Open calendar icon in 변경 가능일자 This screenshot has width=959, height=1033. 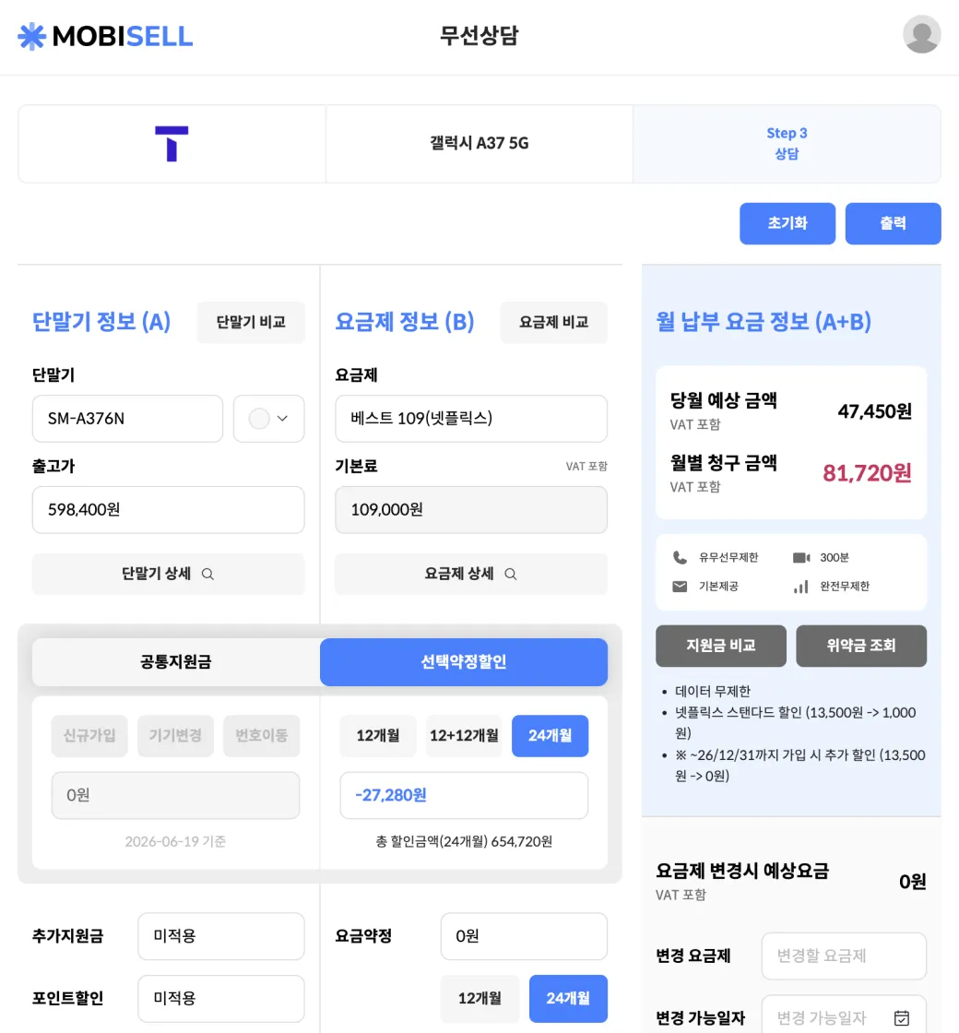click(902, 1018)
